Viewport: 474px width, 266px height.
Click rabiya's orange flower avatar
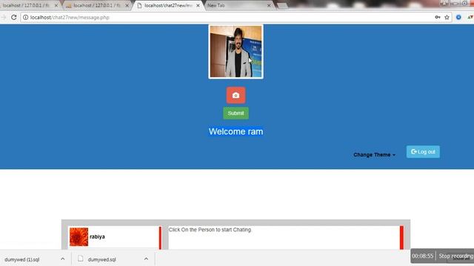point(79,236)
